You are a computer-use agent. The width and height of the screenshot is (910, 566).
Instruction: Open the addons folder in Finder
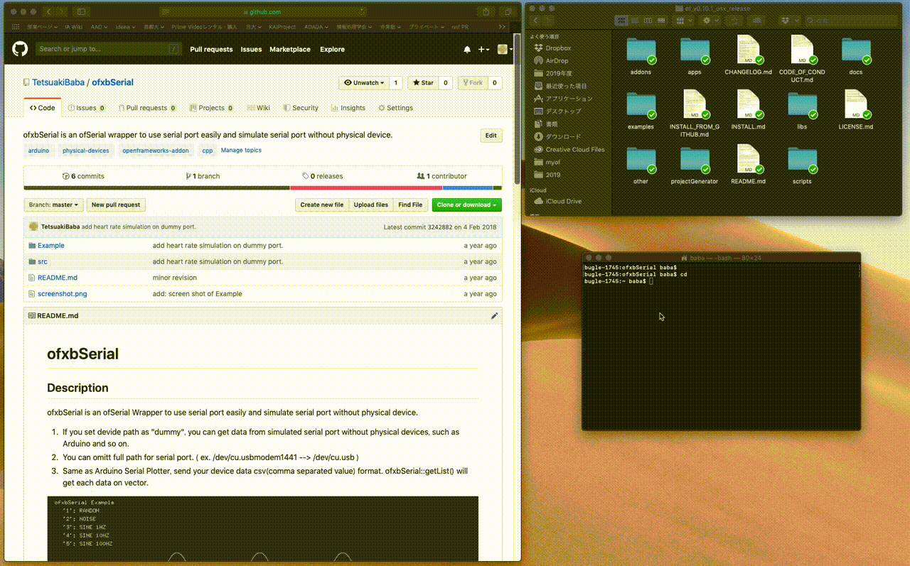641,51
